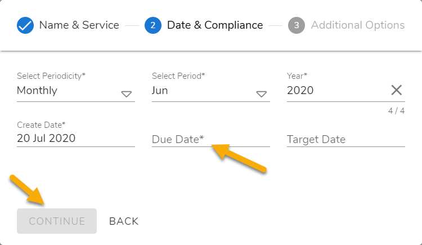
Task: Clear the Year field with X icon
Action: tap(396, 90)
